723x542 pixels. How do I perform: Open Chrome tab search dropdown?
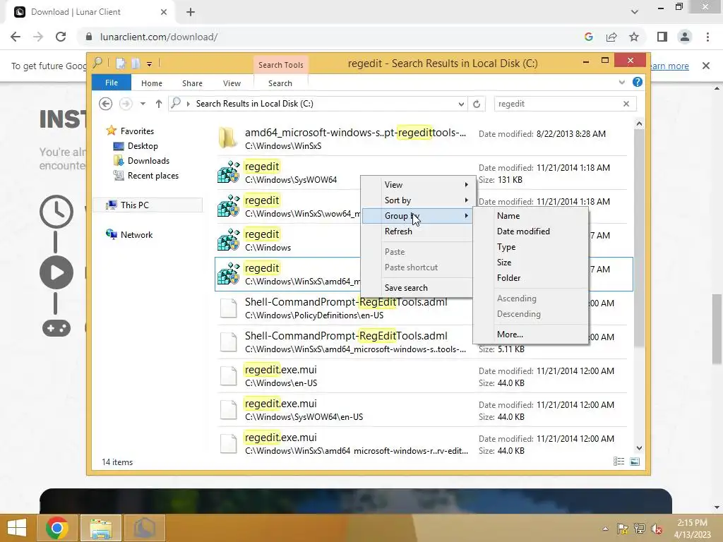(635, 12)
